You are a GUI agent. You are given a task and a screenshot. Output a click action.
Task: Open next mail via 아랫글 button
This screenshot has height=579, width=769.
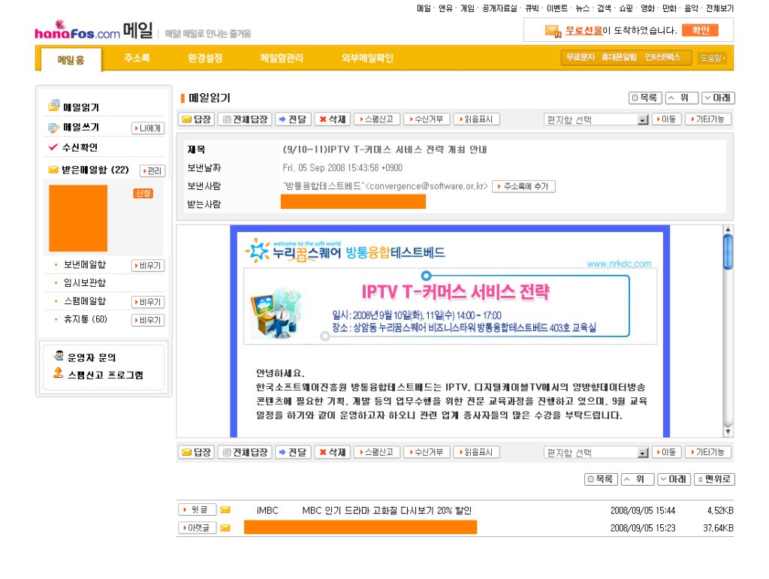tap(198, 528)
